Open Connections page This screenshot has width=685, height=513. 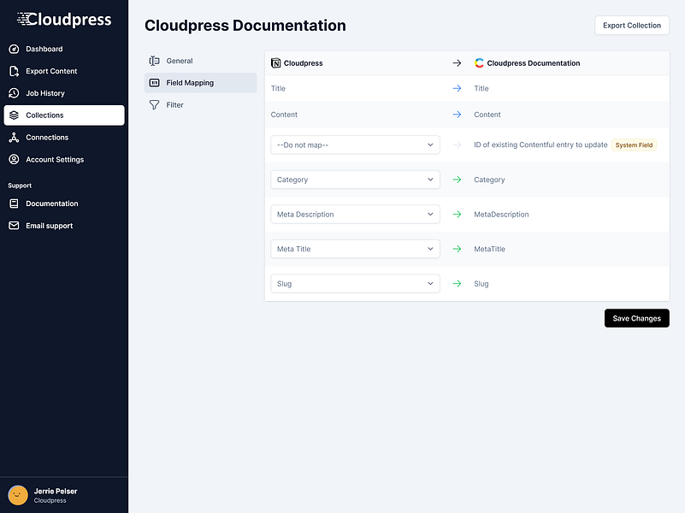point(64,138)
